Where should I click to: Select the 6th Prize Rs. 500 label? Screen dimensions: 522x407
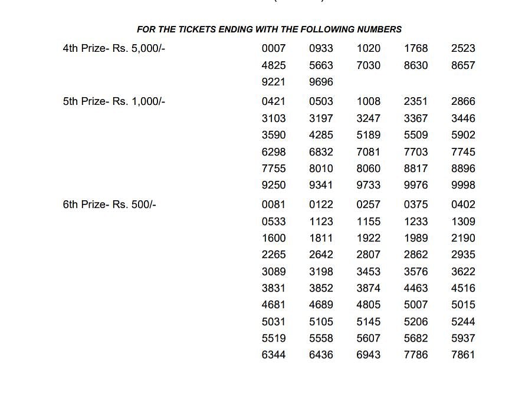[109, 205]
